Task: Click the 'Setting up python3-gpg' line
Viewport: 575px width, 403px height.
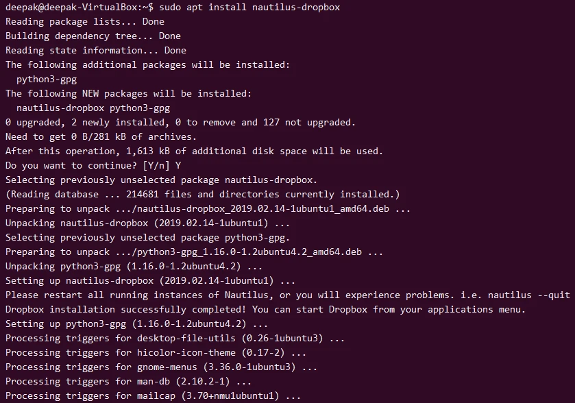Action: (x=136, y=323)
